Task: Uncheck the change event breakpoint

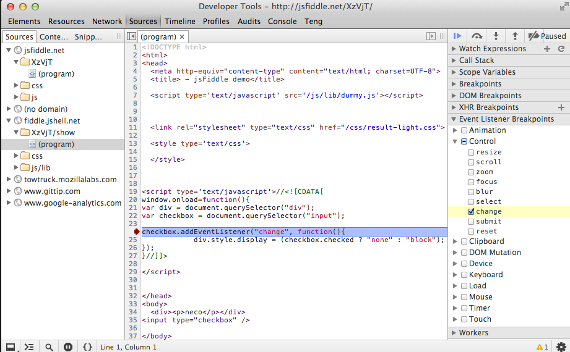Action: point(471,212)
